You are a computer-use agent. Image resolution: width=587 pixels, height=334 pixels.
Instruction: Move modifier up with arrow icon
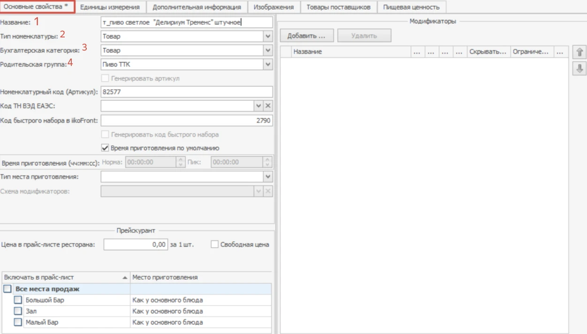(579, 53)
